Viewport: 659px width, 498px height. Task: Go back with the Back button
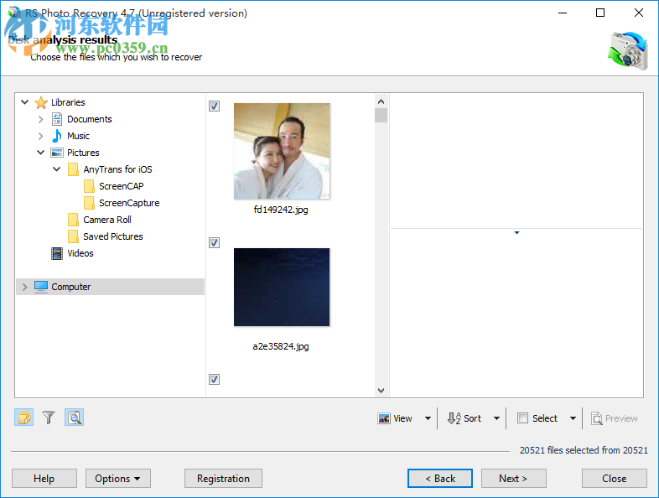click(x=440, y=478)
